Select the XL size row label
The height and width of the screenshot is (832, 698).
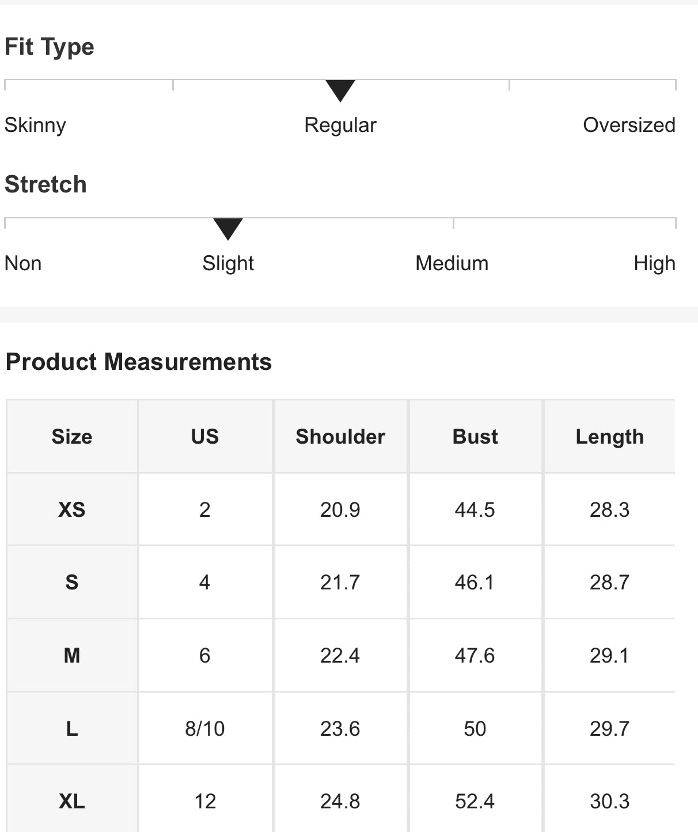(x=72, y=801)
